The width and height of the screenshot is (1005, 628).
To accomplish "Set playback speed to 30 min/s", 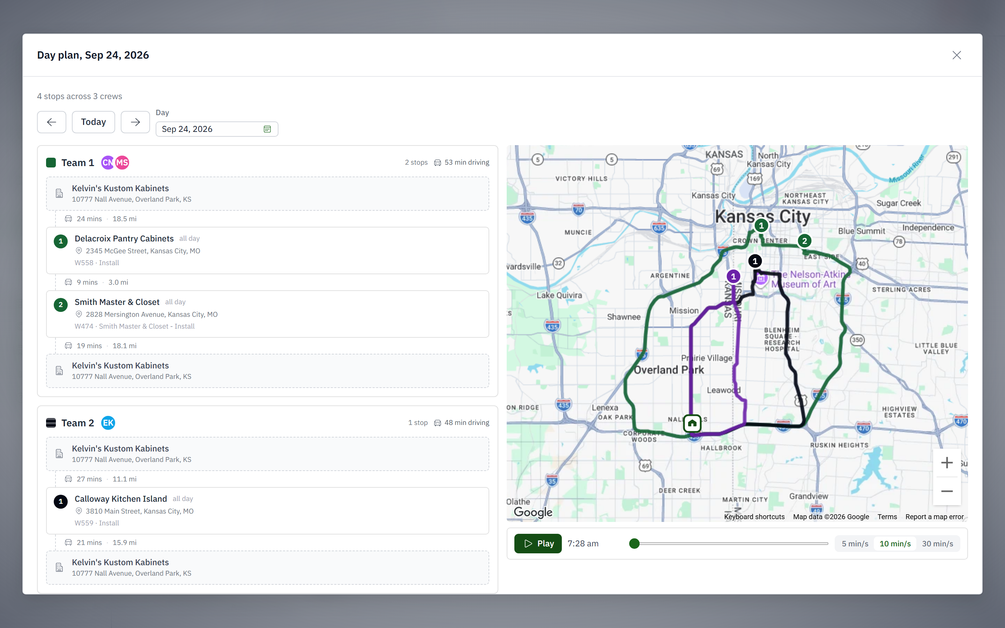I will (937, 544).
